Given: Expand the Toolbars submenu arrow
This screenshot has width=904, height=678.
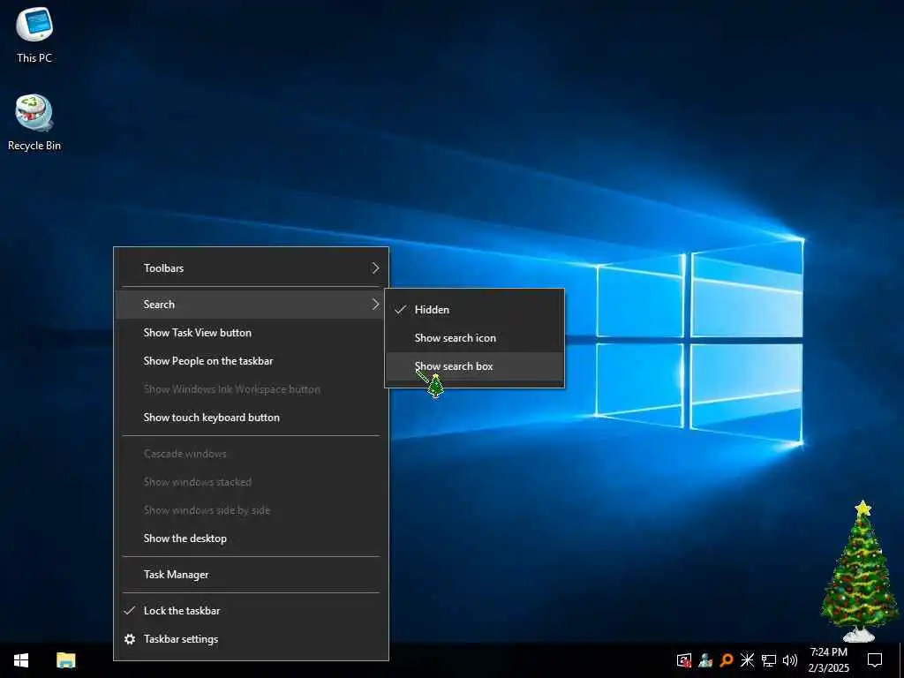Looking at the screenshot, I should point(375,268).
